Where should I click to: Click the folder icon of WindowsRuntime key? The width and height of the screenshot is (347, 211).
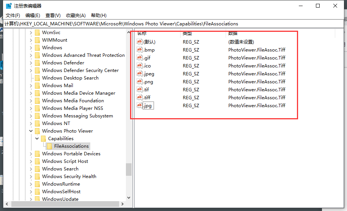tap(38, 184)
